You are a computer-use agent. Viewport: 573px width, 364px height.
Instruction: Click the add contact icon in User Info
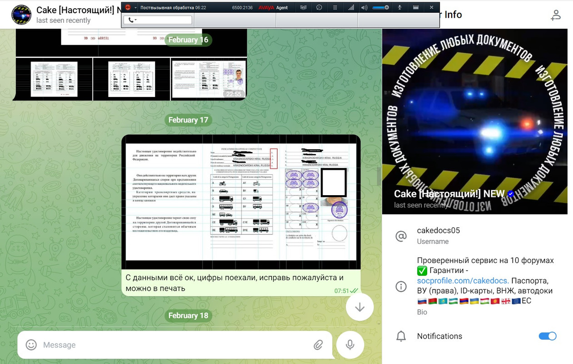pos(555,15)
